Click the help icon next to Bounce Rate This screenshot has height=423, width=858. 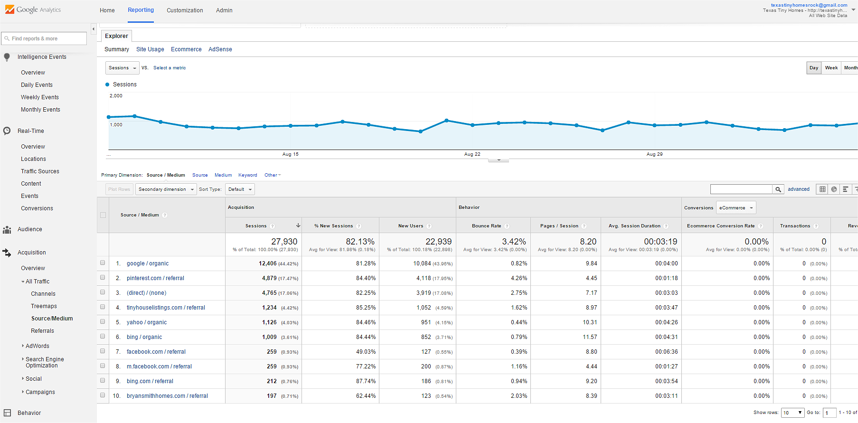tap(507, 226)
